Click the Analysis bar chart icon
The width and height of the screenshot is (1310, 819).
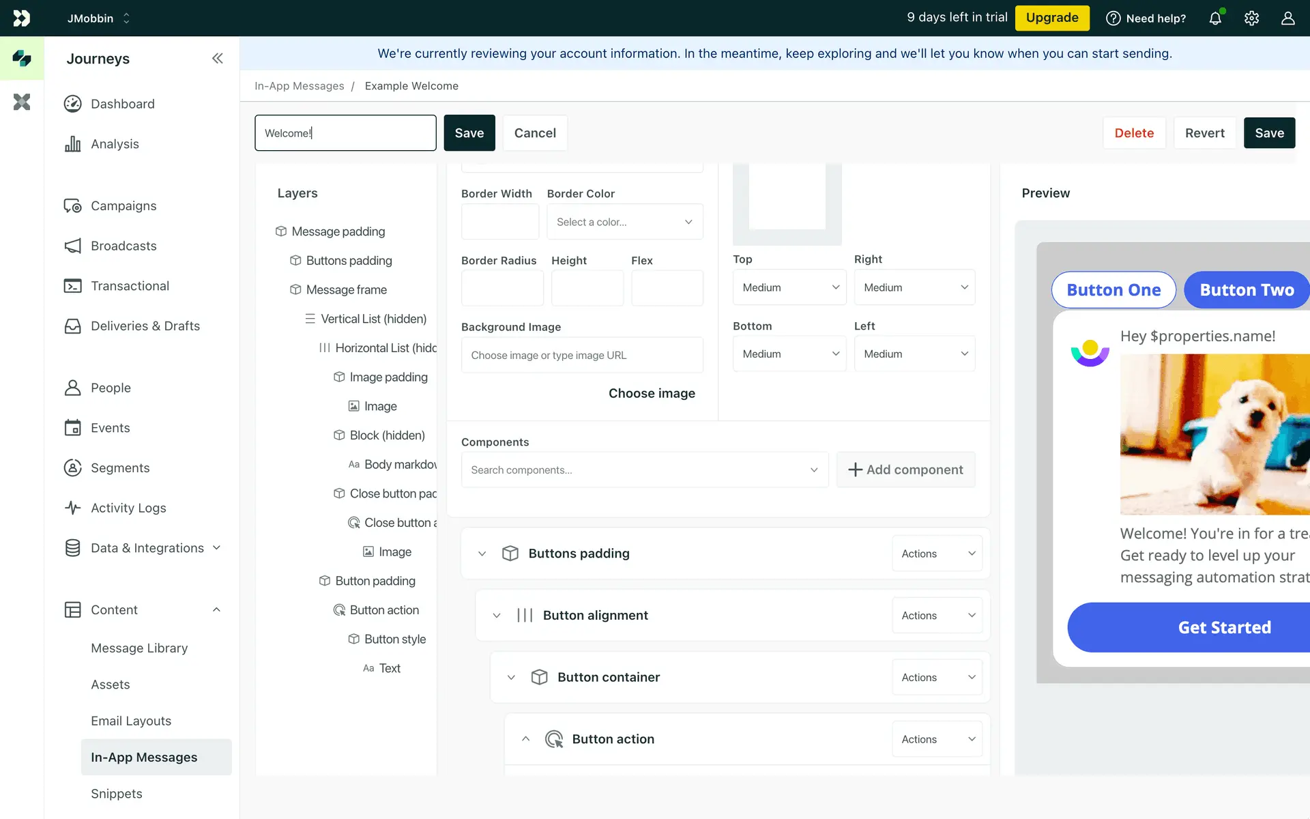[72, 144]
